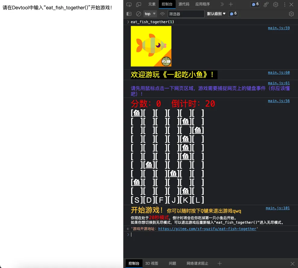The width and height of the screenshot is (298, 268).
Task: Open the main.js:56 source link
Action: [x=279, y=101]
